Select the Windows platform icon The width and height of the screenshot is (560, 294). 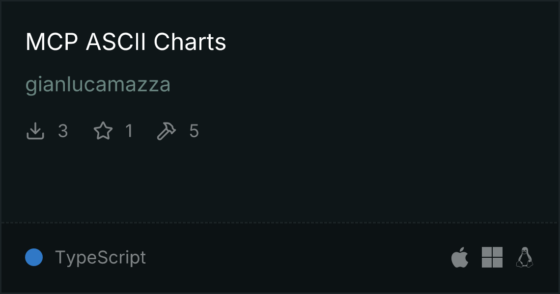[x=492, y=257]
